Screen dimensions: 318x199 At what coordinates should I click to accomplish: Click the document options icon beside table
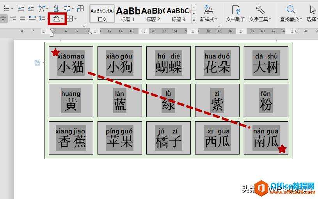coord(37,63)
